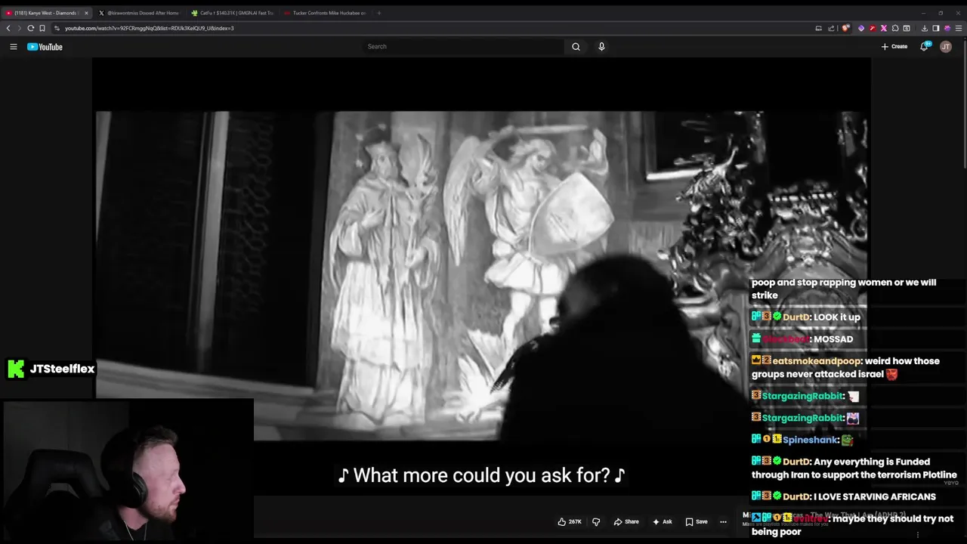Go to the YouTube home logo

[45, 47]
